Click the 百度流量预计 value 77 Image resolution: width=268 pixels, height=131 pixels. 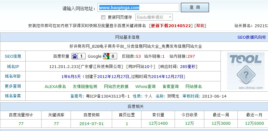21,124
